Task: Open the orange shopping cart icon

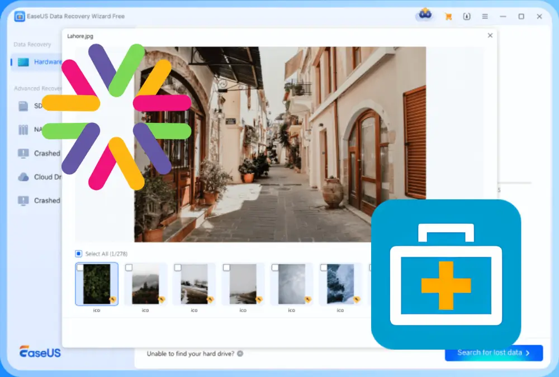Action: pos(448,16)
